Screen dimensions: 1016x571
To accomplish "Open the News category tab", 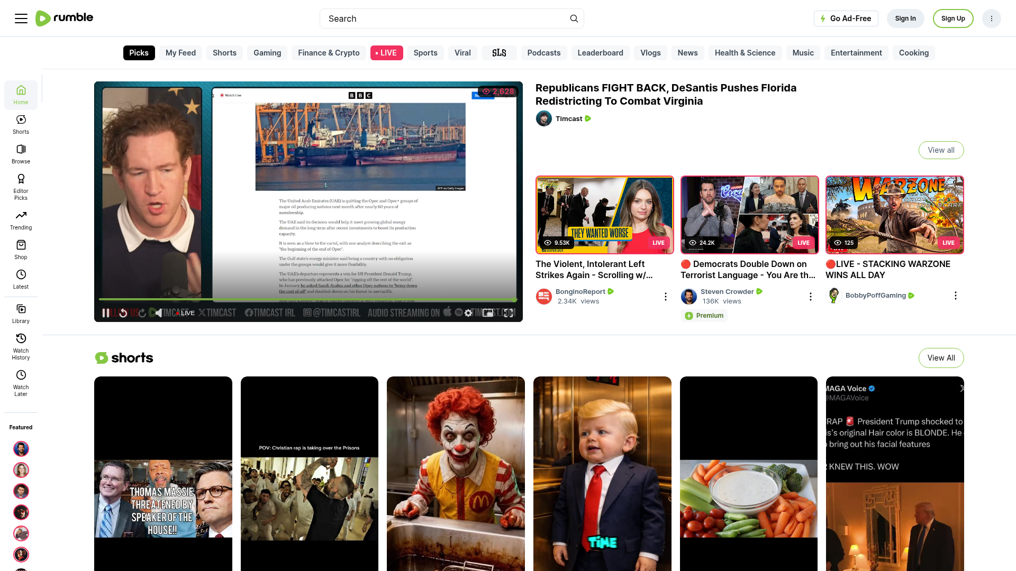I will pos(688,53).
